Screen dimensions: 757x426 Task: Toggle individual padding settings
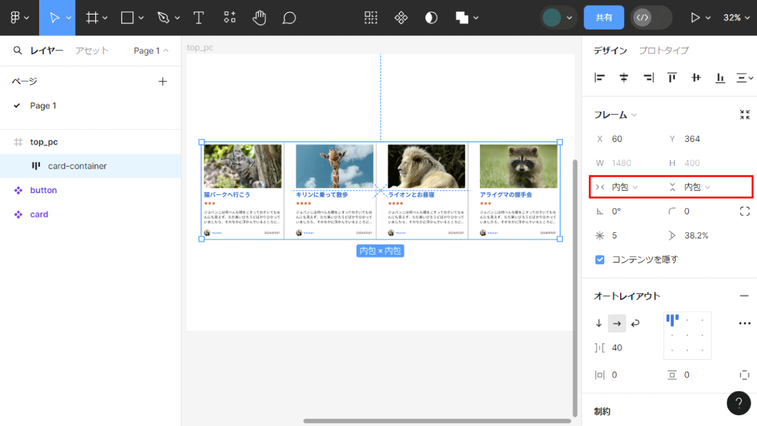[x=745, y=375]
